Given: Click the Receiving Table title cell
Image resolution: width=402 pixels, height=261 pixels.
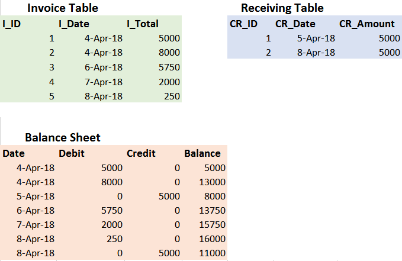Looking at the screenshot, I should click(x=282, y=8).
